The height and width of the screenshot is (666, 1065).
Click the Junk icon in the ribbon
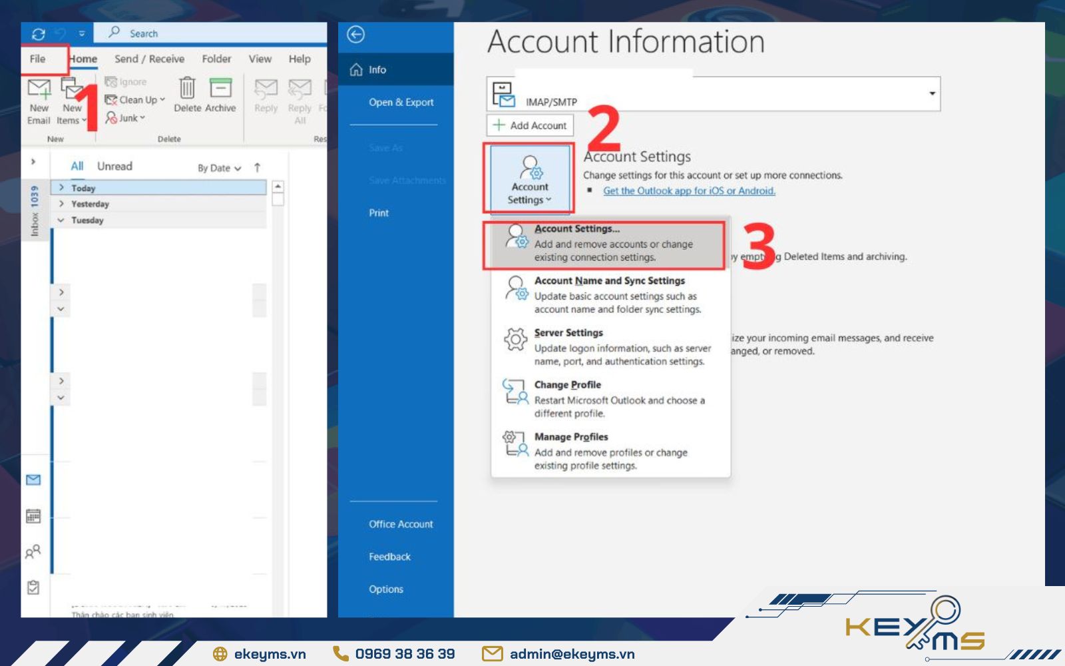click(112, 118)
